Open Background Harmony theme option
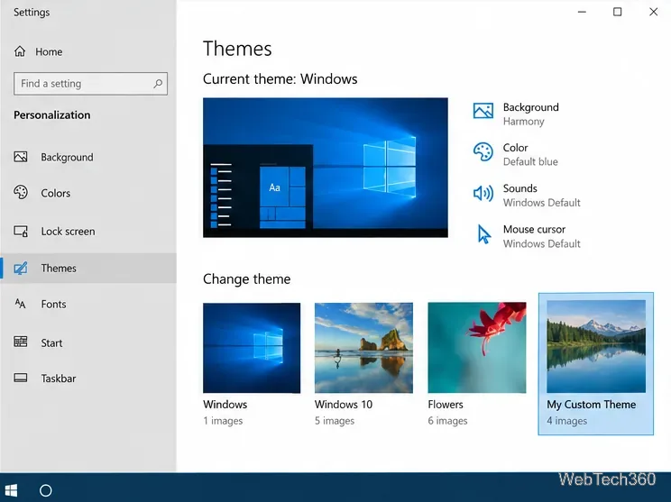Image resolution: width=671 pixels, height=502 pixels. pos(516,114)
